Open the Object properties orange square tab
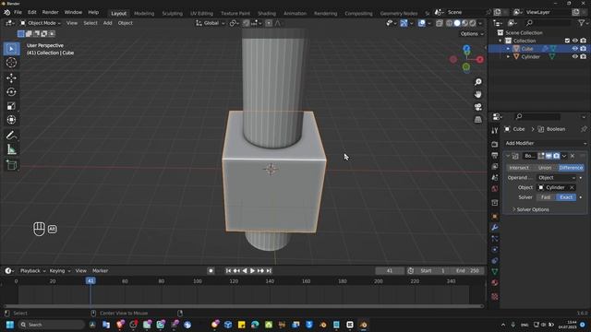Image resolution: width=591 pixels, height=332 pixels. pos(495,217)
